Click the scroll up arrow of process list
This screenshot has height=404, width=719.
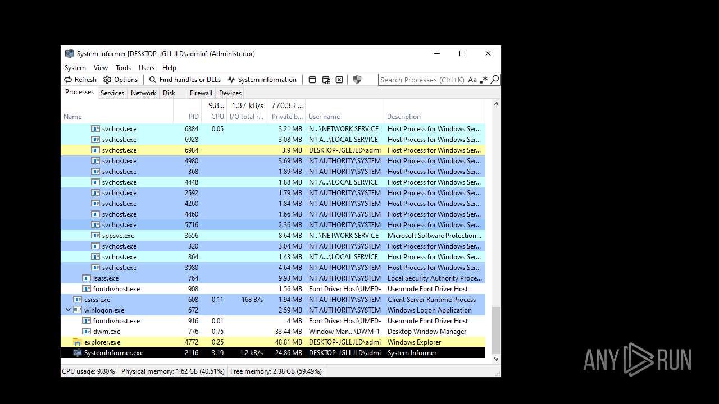(495, 104)
